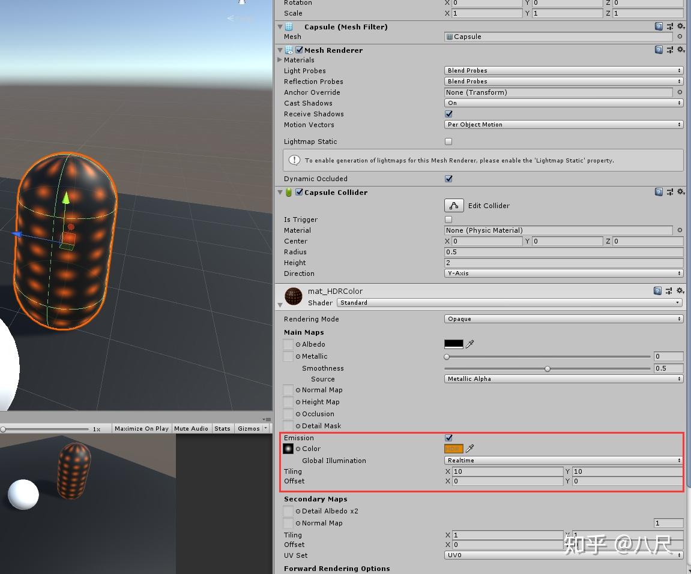Click the mat_HDRColor material preview sphere
The height and width of the screenshot is (574, 691).
[x=293, y=296]
